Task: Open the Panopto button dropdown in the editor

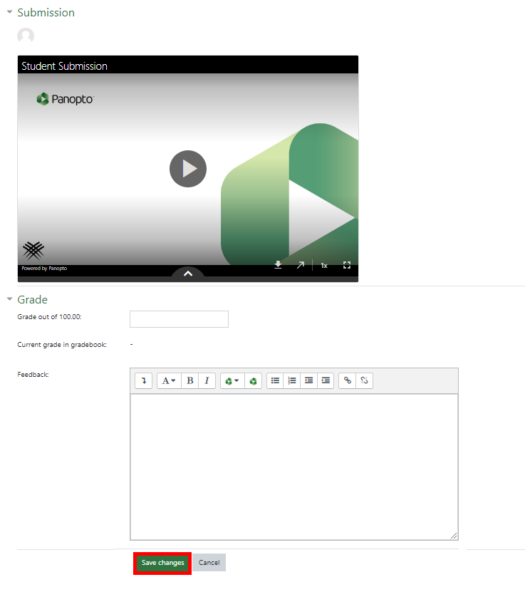Action: pos(232,380)
